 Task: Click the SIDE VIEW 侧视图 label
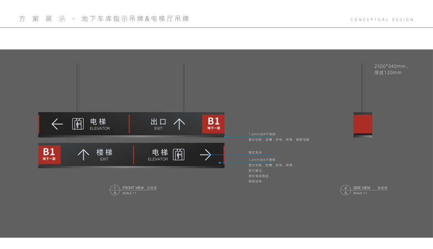click(370, 188)
